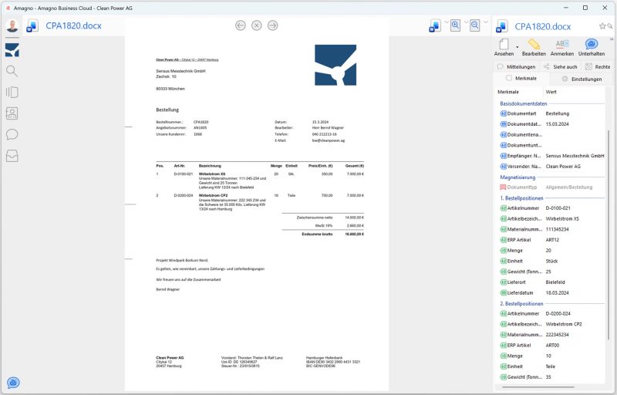
Task: Select Versender value Clean Power AG
Action: pyautogui.click(x=563, y=167)
